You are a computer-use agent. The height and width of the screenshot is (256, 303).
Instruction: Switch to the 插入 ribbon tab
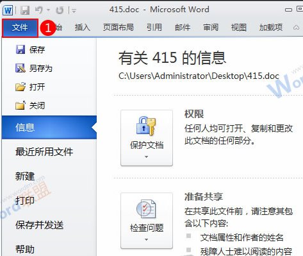[82, 28]
